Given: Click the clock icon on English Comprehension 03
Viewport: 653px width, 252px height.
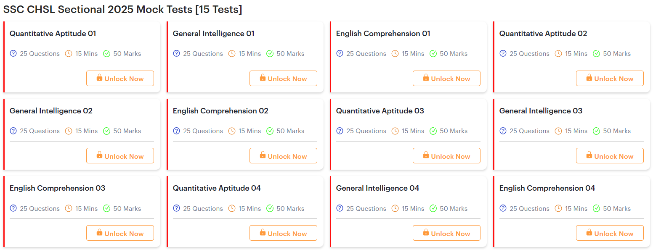Looking at the screenshot, I should point(68,208).
